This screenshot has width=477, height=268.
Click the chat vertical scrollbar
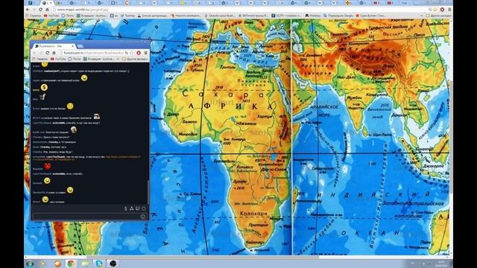(148, 193)
